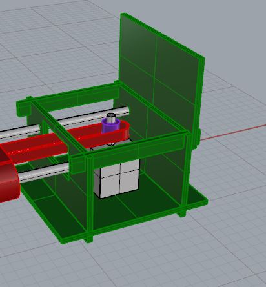Select the lower steel guide rod
The height and width of the screenshot is (287, 266).
pos(44,172)
